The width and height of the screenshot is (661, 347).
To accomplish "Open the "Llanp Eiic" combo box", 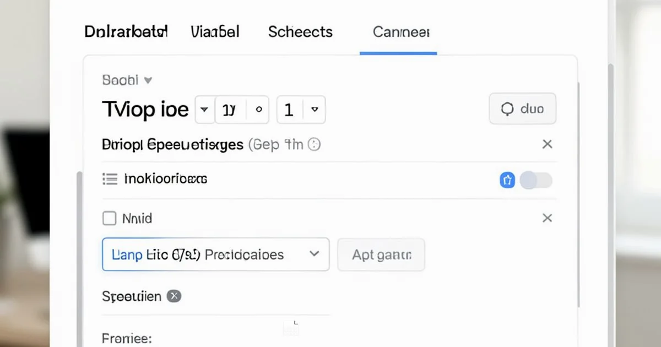I will coord(215,254).
